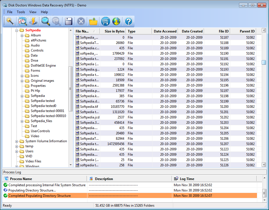This screenshot has height=210, width=269.
Task: Expand the Original images folder node
Action: pyautogui.click(x=22, y=81)
